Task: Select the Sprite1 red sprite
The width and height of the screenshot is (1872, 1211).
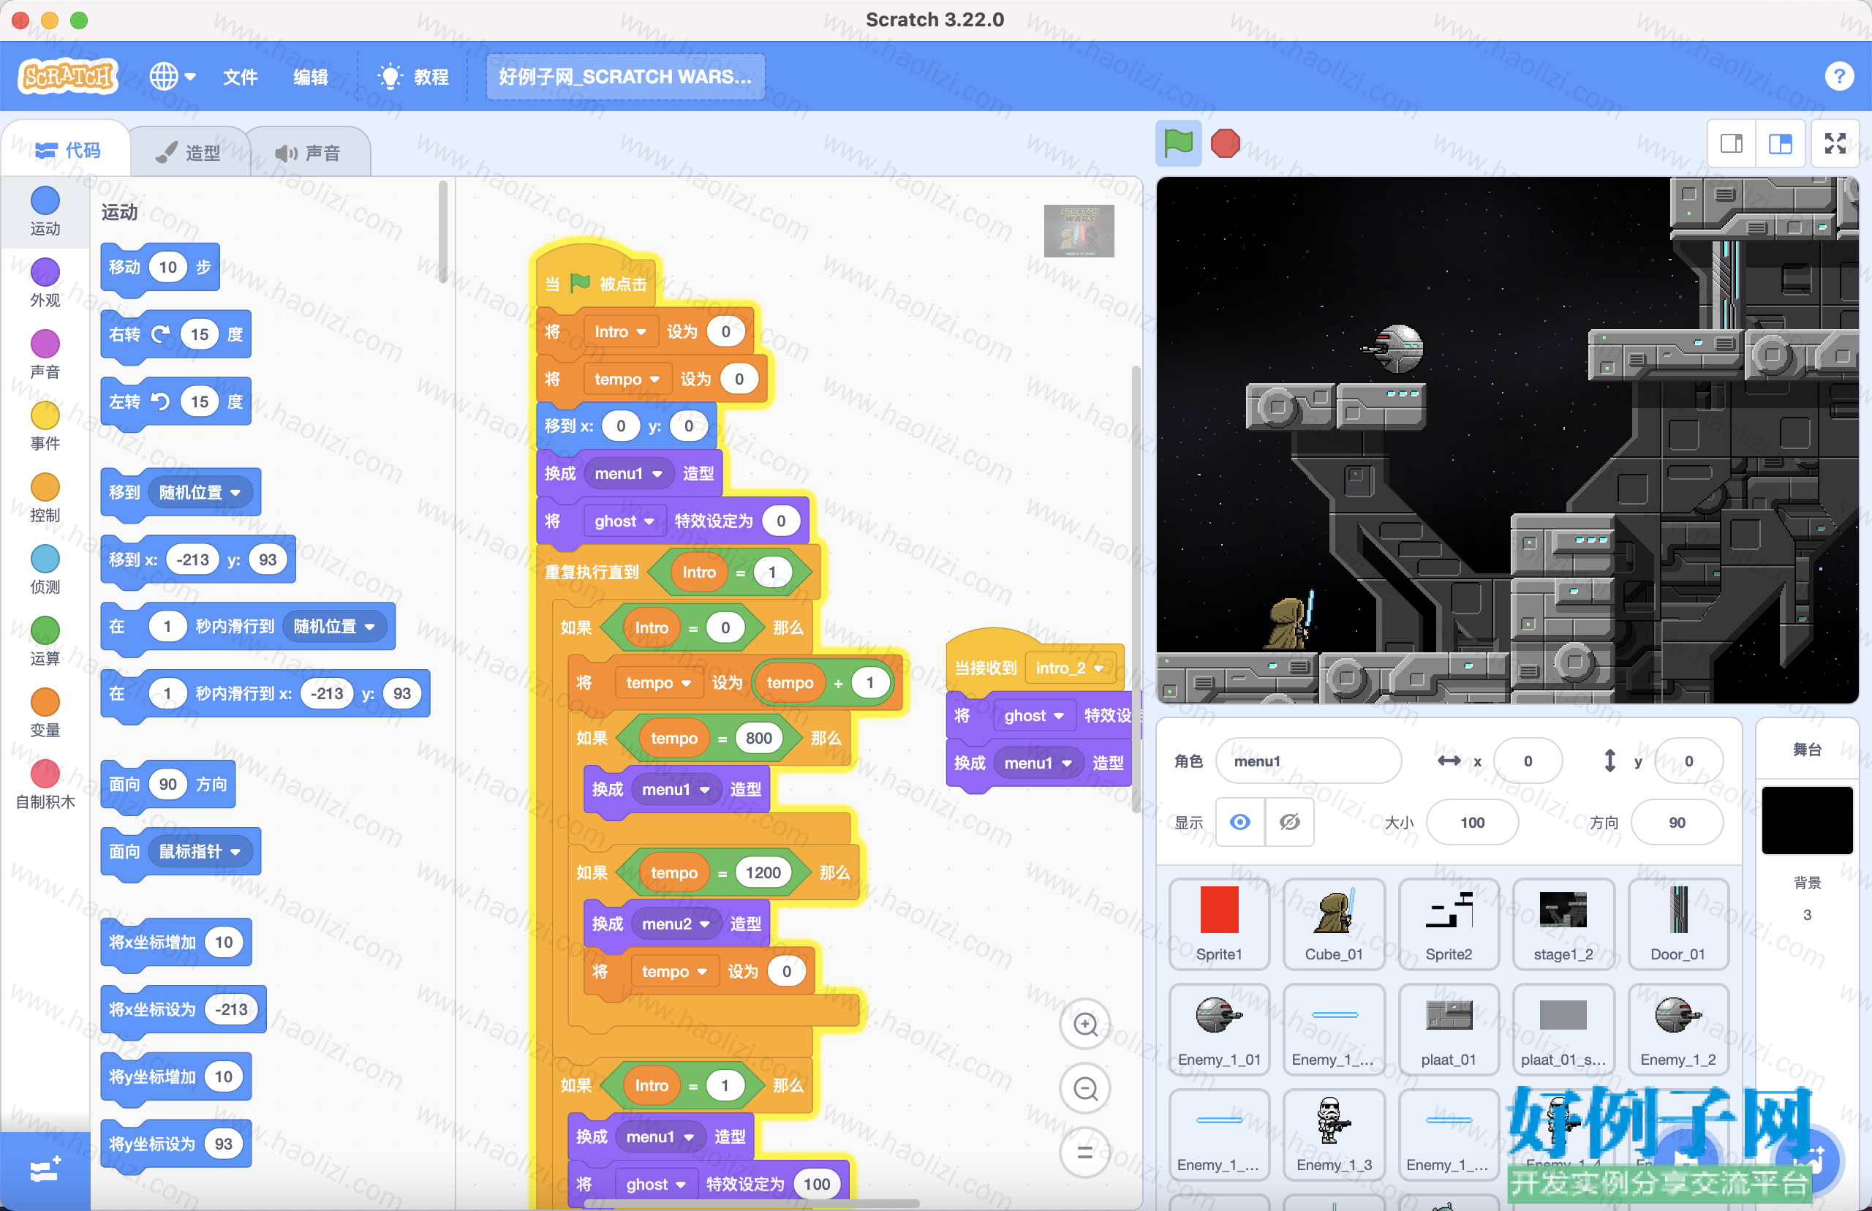Action: pyautogui.click(x=1219, y=924)
